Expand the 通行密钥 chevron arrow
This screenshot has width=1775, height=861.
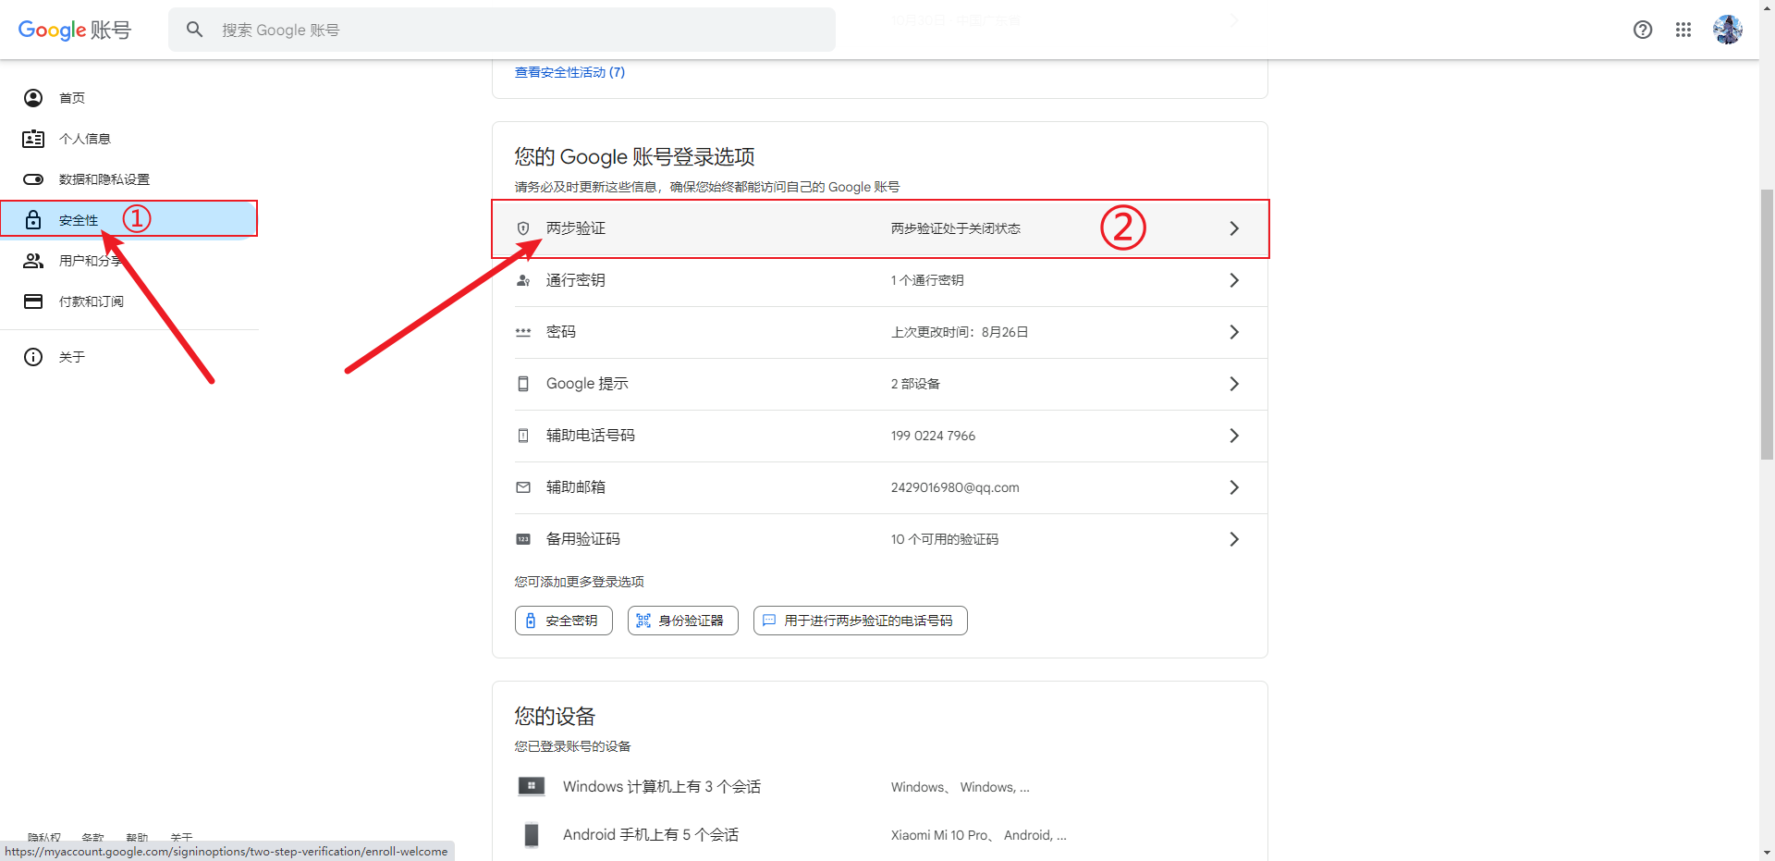(1234, 280)
